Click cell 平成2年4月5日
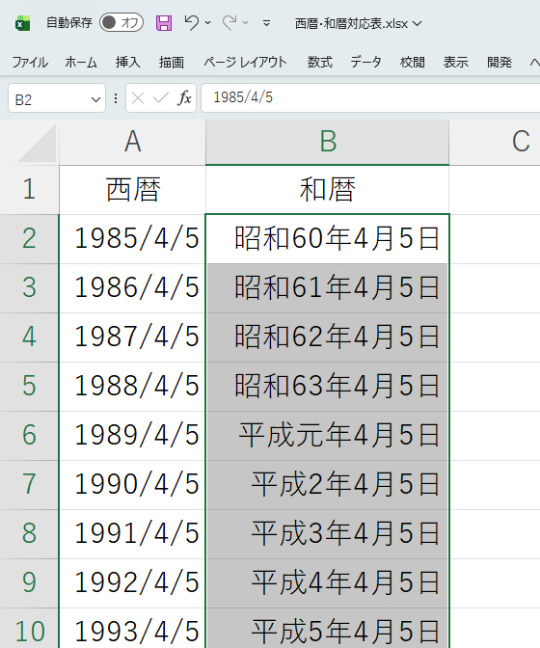This screenshot has width=540, height=648. [x=327, y=485]
